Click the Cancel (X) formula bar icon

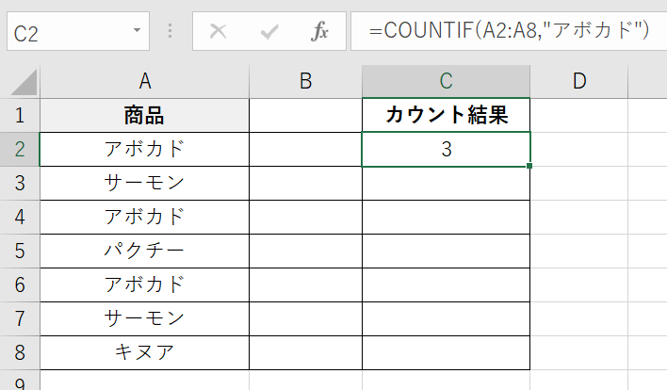[219, 32]
